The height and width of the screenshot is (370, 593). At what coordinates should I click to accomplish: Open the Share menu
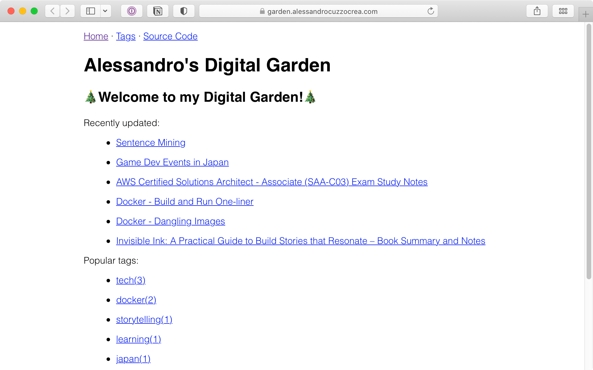[x=537, y=11]
